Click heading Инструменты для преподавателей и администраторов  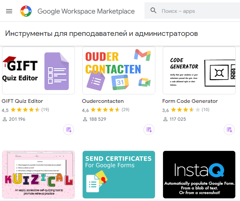pyautogui.click(x=102, y=33)
